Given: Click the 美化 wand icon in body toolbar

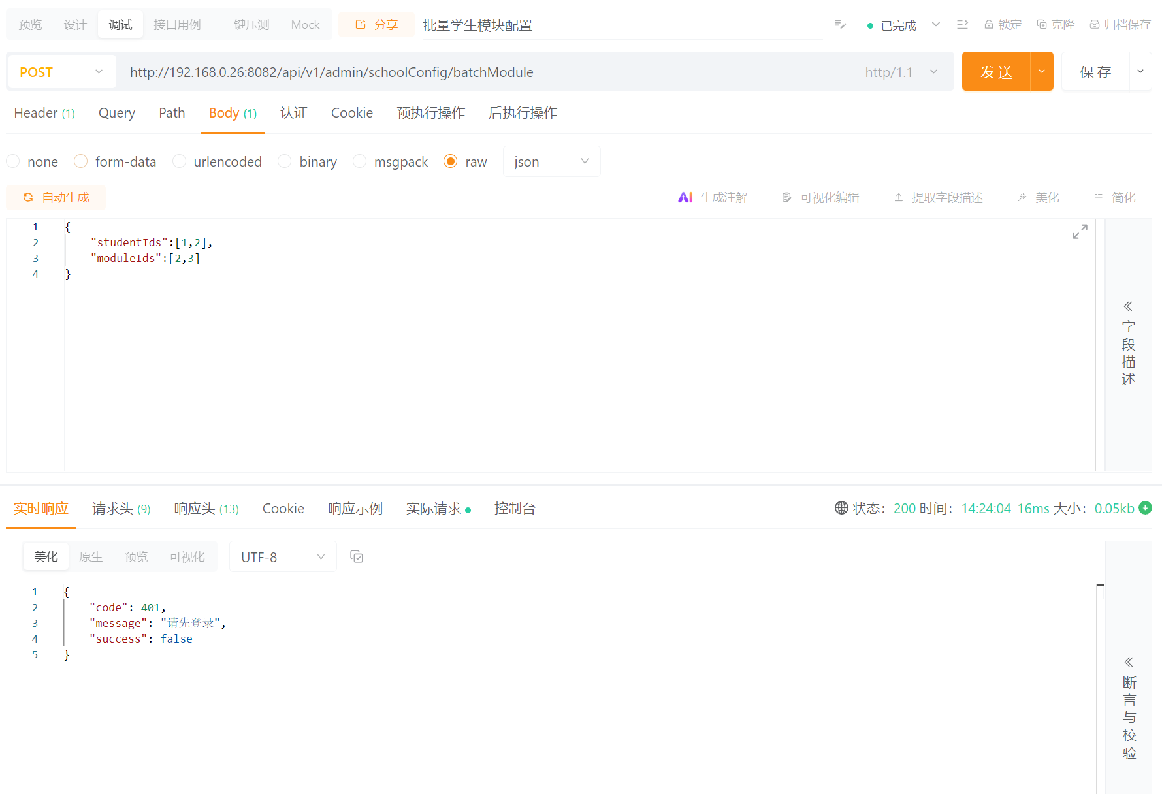Looking at the screenshot, I should [1022, 197].
